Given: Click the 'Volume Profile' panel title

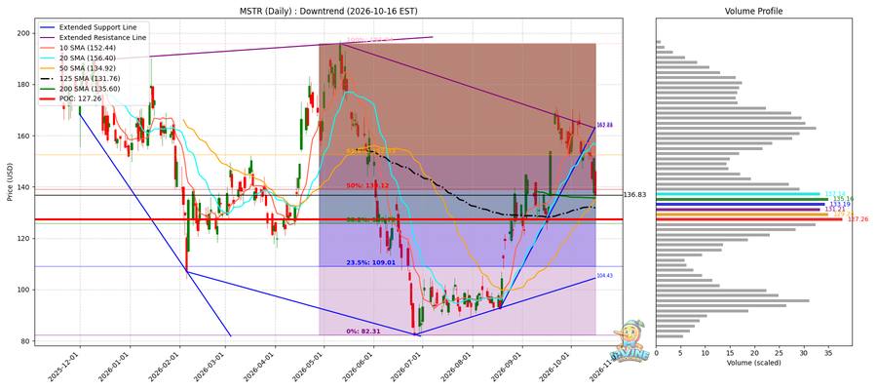Looking at the screenshot, I should tap(753, 11).
